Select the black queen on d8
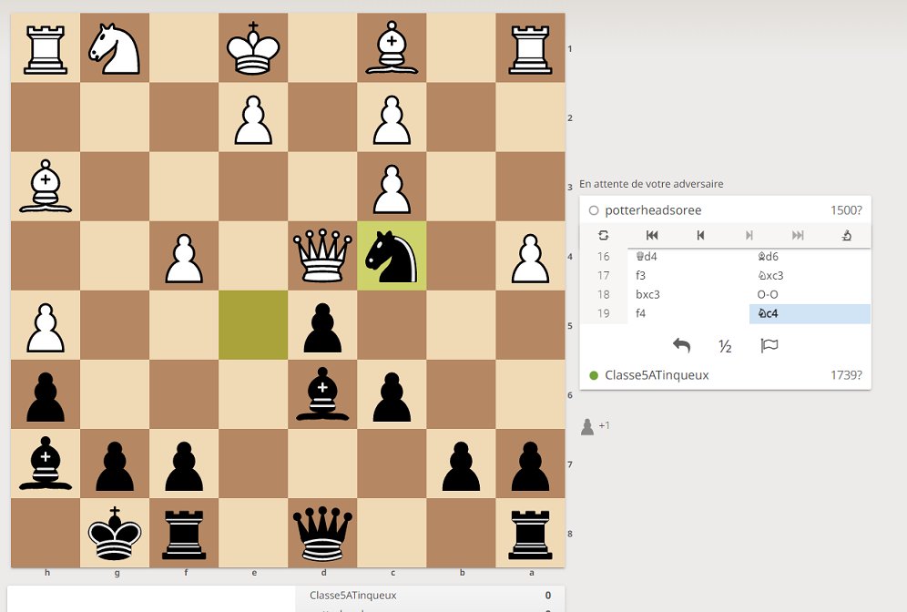 322,533
